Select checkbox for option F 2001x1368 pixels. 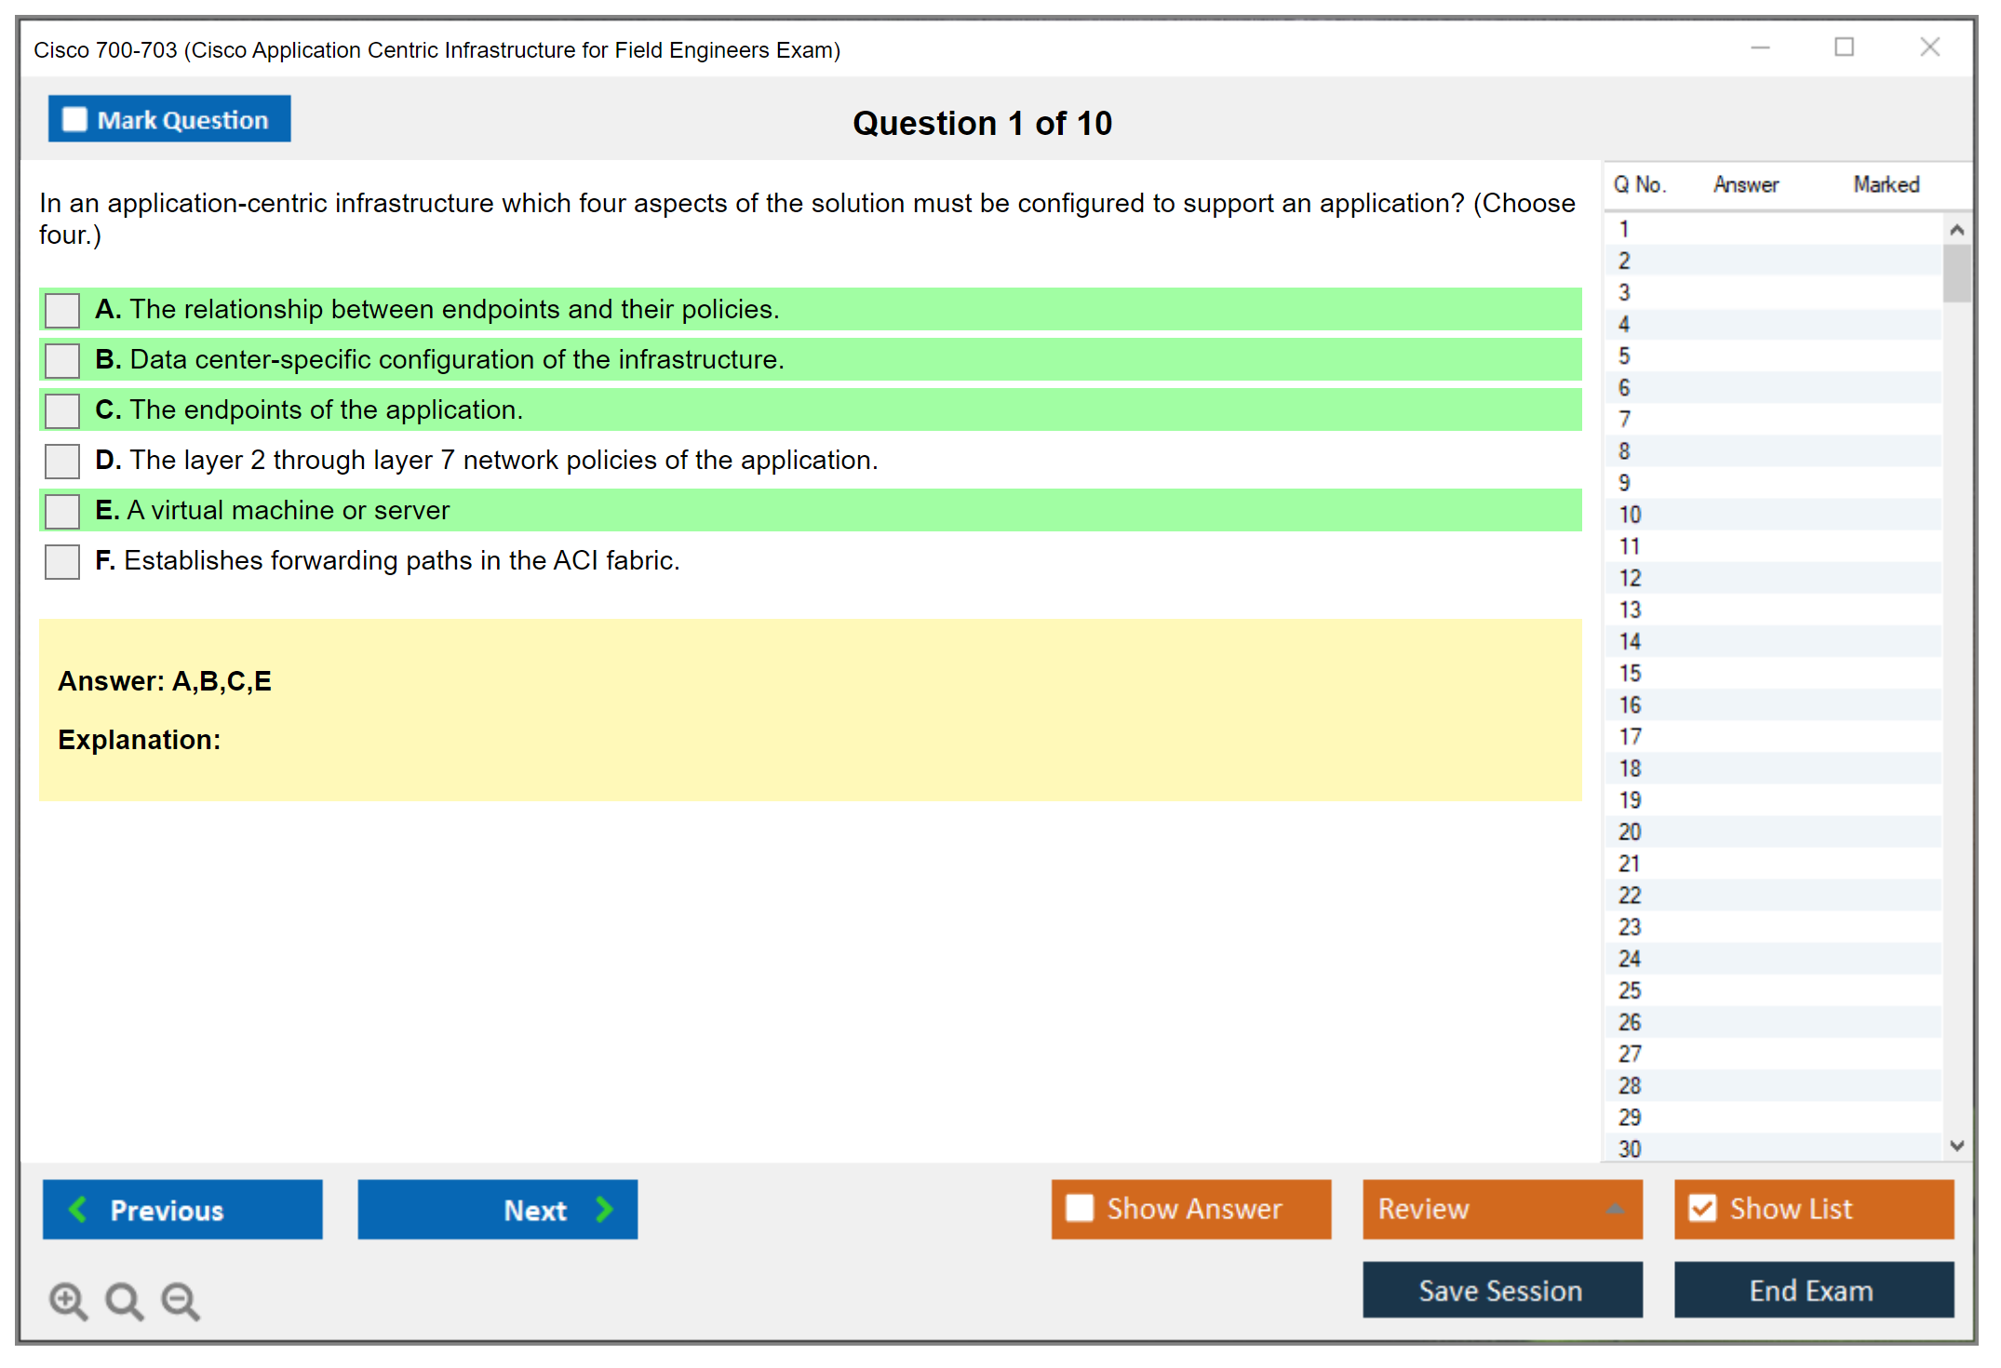pyautogui.click(x=62, y=561)
